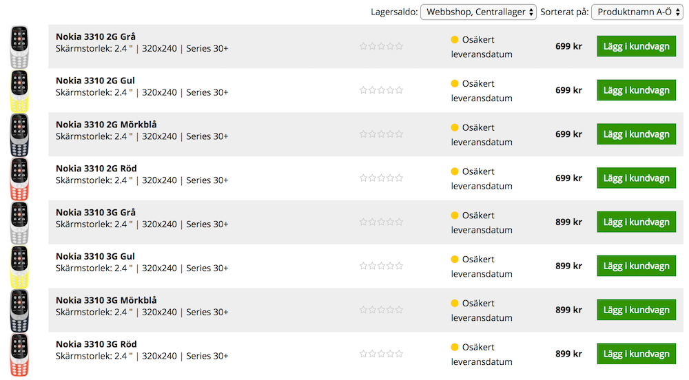Image resolution: width=689 pixels, height=380 pixels.
Task: Add Nokia 3310 3G Gul to cart
Action: (636, 266)
